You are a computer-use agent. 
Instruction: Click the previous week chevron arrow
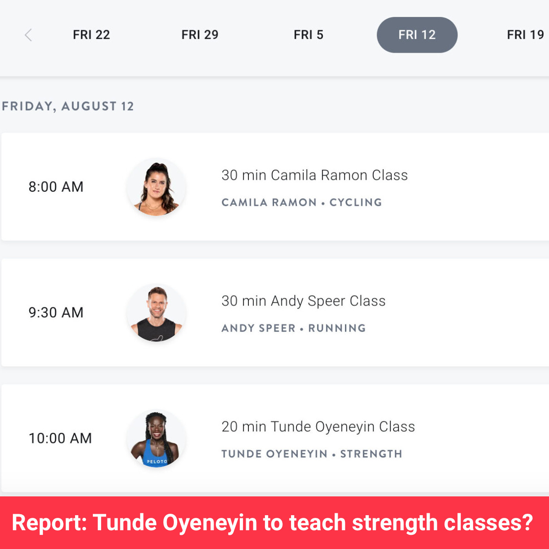click(x=28, y=35)
